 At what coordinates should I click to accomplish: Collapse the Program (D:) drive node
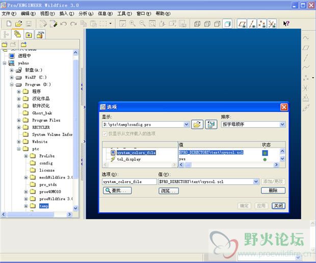[x=12, y=84]
